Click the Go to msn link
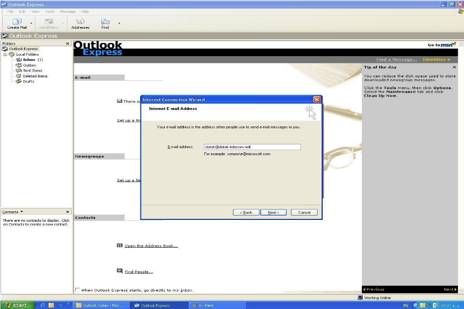Viewport: 464px width, 309px height. click(x=442, y=45)
